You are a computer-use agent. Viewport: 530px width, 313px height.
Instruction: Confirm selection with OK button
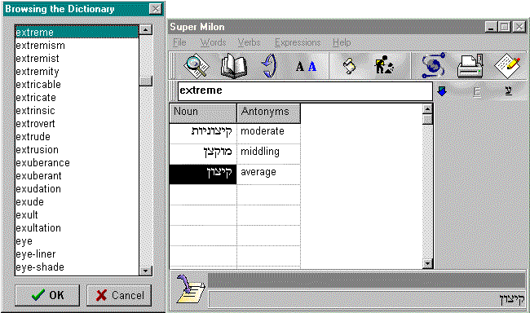(x=47, y=295)
